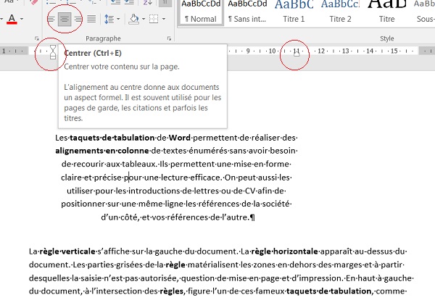Screen dimensions: 435x300
Task: Click the words "d'un côté" in the last centered line
Action: 120,217
